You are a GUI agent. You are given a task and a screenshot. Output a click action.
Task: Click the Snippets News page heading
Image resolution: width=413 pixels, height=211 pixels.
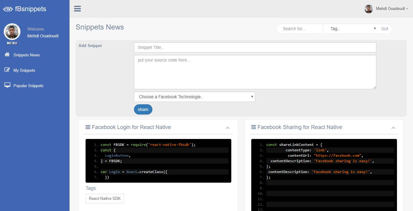click(x=100, y=27)
